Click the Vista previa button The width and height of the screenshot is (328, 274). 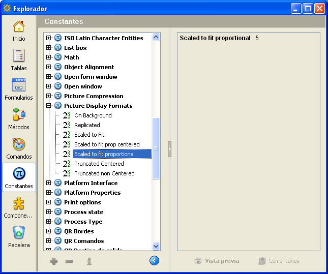point(217,261)
